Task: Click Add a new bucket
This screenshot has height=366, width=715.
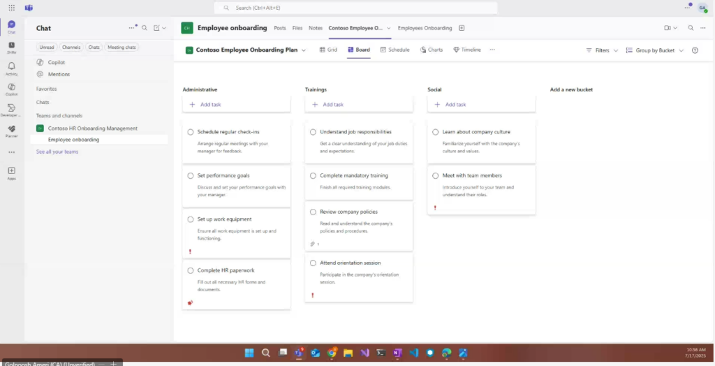Action: (571, 90)
